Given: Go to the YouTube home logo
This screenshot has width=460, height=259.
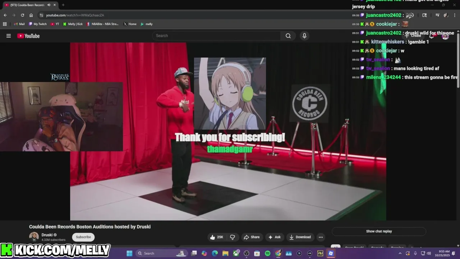Looking at the screenshot, I should click(28, 36).
